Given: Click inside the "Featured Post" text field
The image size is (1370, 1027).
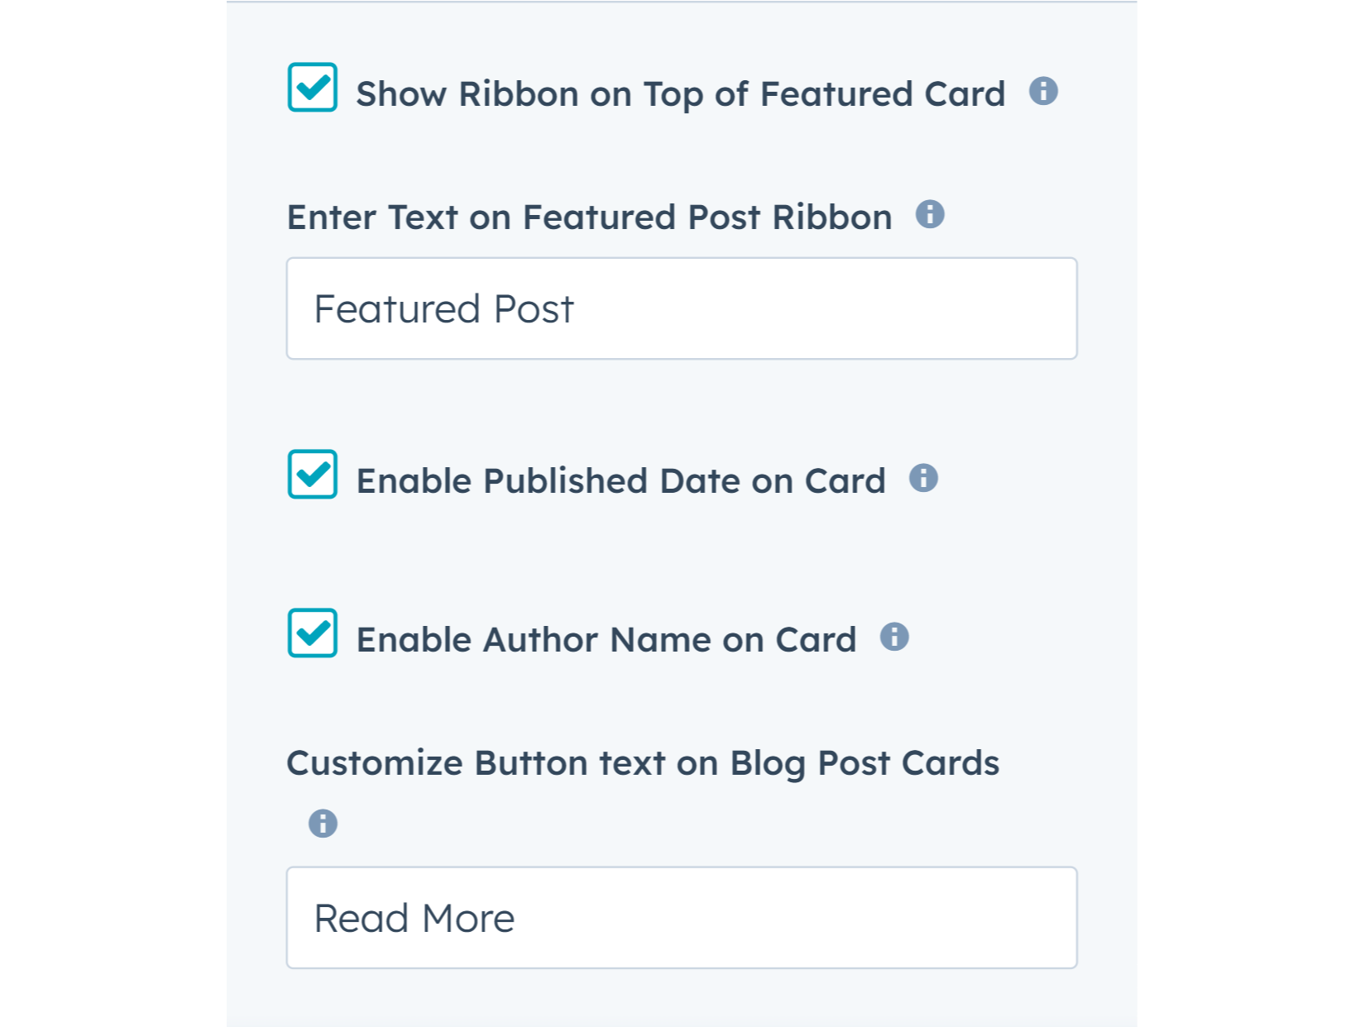Looking at the screenshot, I should point(678,308).
